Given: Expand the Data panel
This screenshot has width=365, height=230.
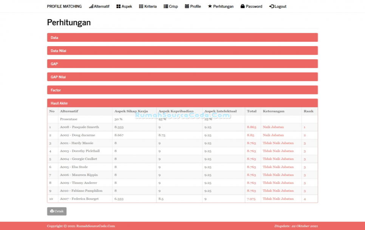Looking at the screenshot, I should (182, 37).
